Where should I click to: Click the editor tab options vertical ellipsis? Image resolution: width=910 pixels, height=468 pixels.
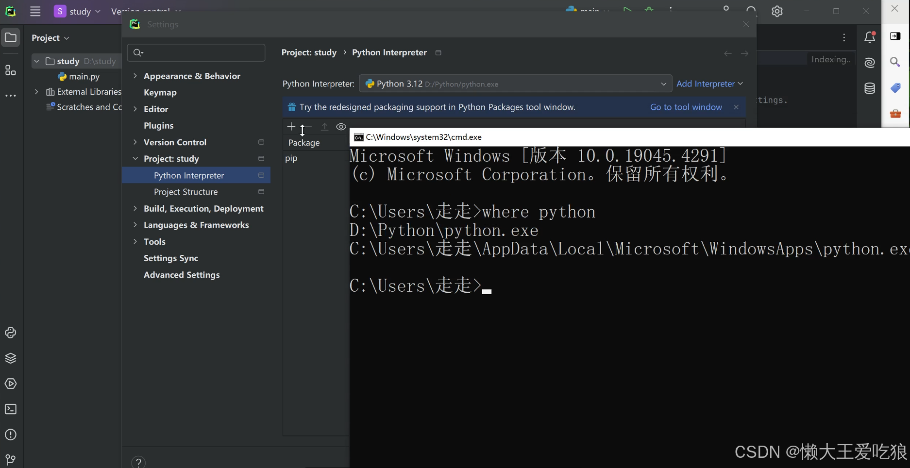click(844, 37)
